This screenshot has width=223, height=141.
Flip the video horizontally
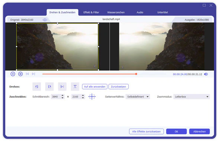62,86
